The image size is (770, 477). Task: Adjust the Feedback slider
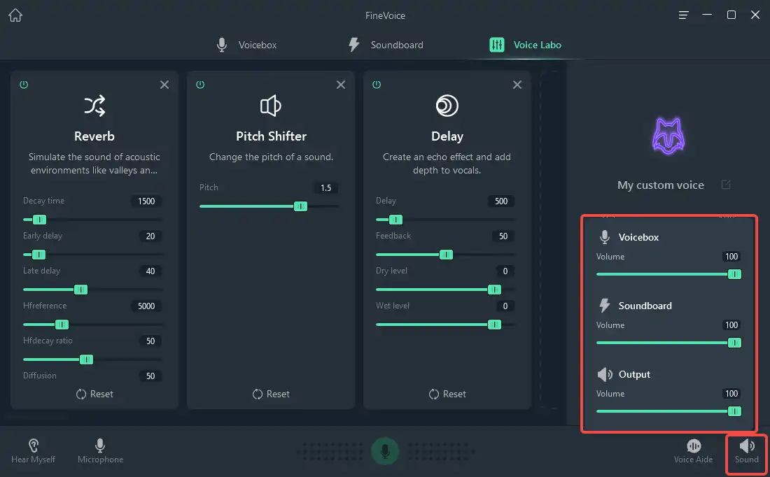pyautogui.click(x=445, y=254)
